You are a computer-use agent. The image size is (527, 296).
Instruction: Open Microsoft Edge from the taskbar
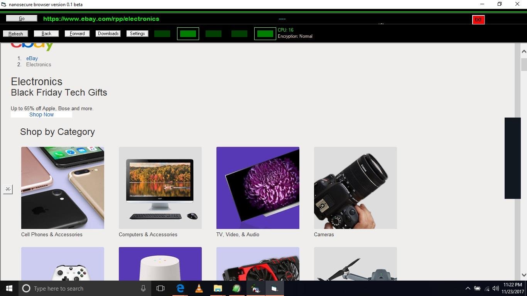point(180,288)
